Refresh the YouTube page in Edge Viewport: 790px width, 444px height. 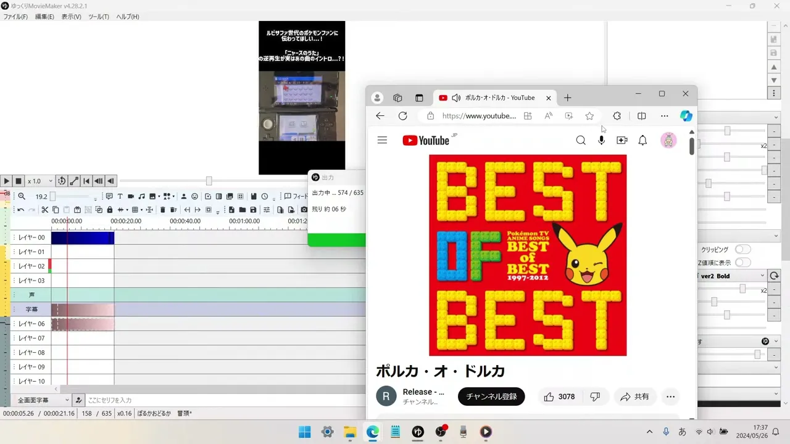403,116
